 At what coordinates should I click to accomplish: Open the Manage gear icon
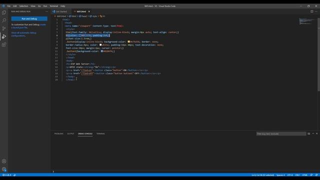coord(4,169)
